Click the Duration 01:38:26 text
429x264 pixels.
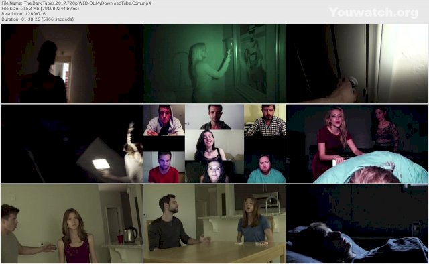click(x=38, y=19)
